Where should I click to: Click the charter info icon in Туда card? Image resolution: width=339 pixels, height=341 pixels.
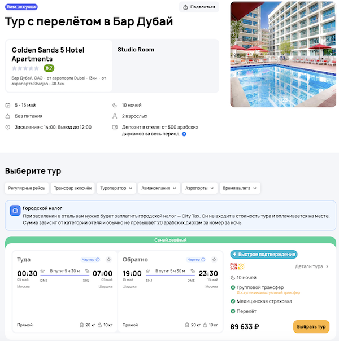(98, 260)
